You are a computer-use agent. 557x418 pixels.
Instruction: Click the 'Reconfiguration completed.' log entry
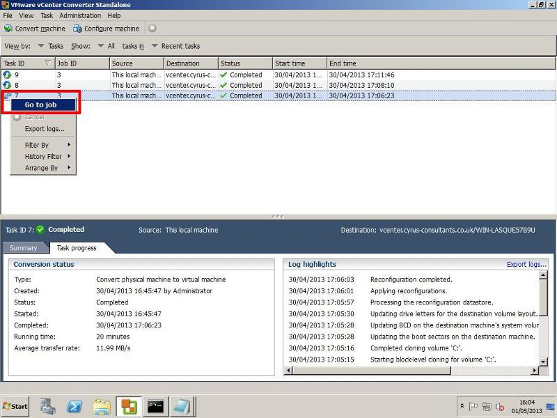coord(411,280)
